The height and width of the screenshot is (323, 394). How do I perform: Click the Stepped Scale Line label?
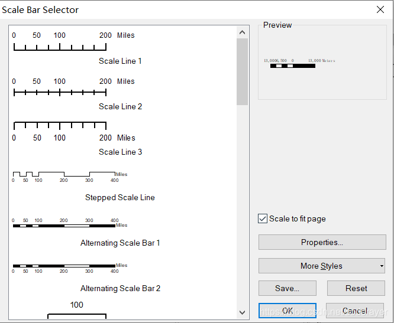click(x=120, y=197)
